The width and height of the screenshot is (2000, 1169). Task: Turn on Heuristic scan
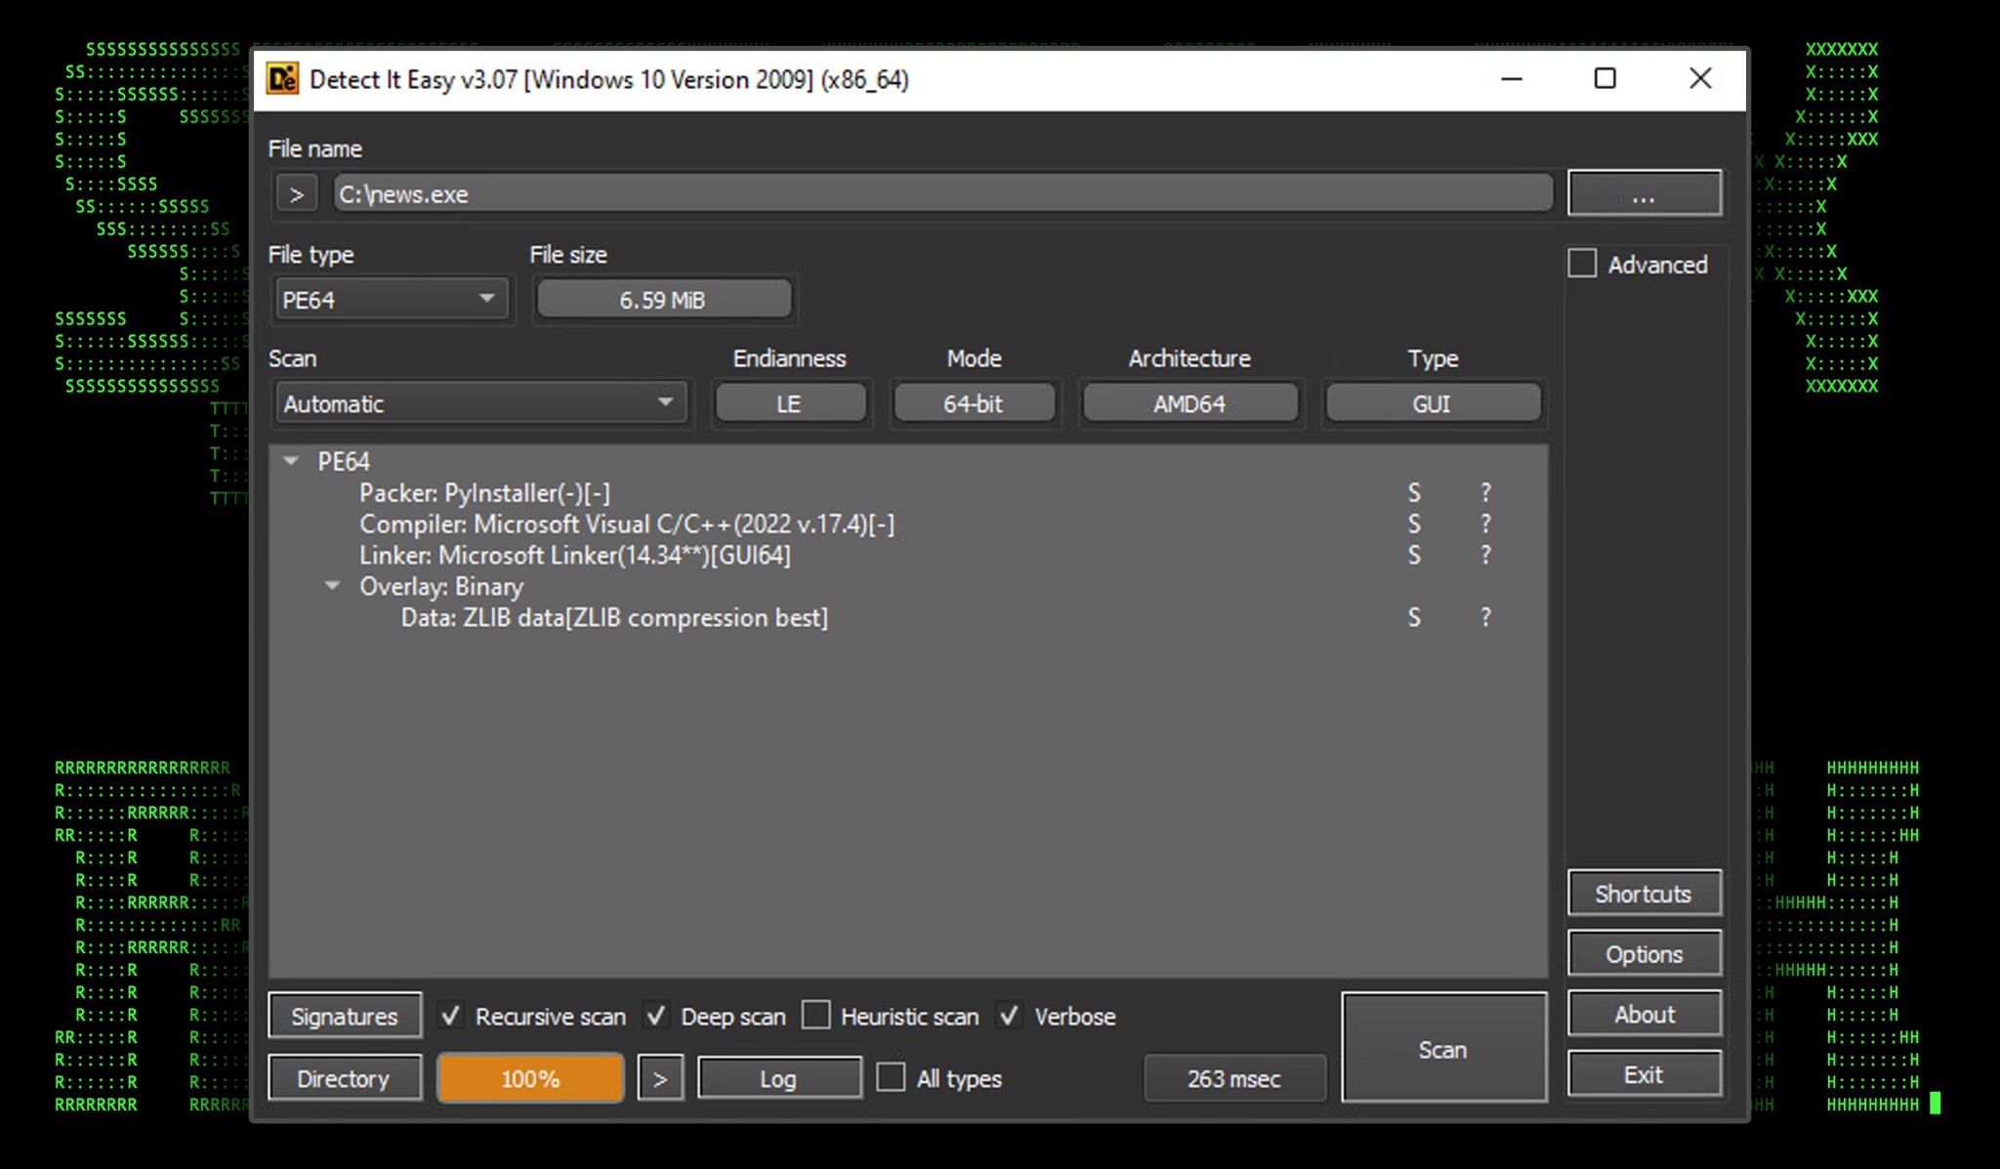pos(816,1016)
